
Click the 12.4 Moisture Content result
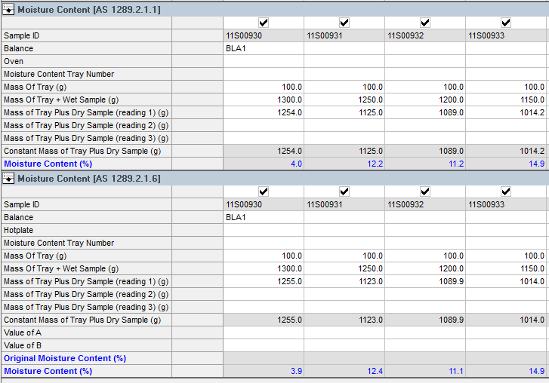[344, 371]
